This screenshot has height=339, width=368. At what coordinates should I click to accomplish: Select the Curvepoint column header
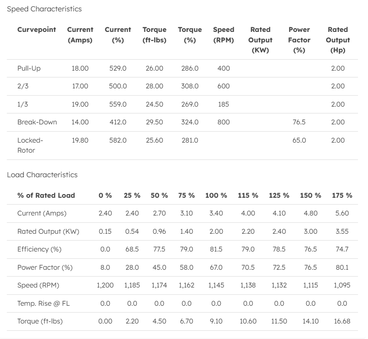tap(36, 30)
